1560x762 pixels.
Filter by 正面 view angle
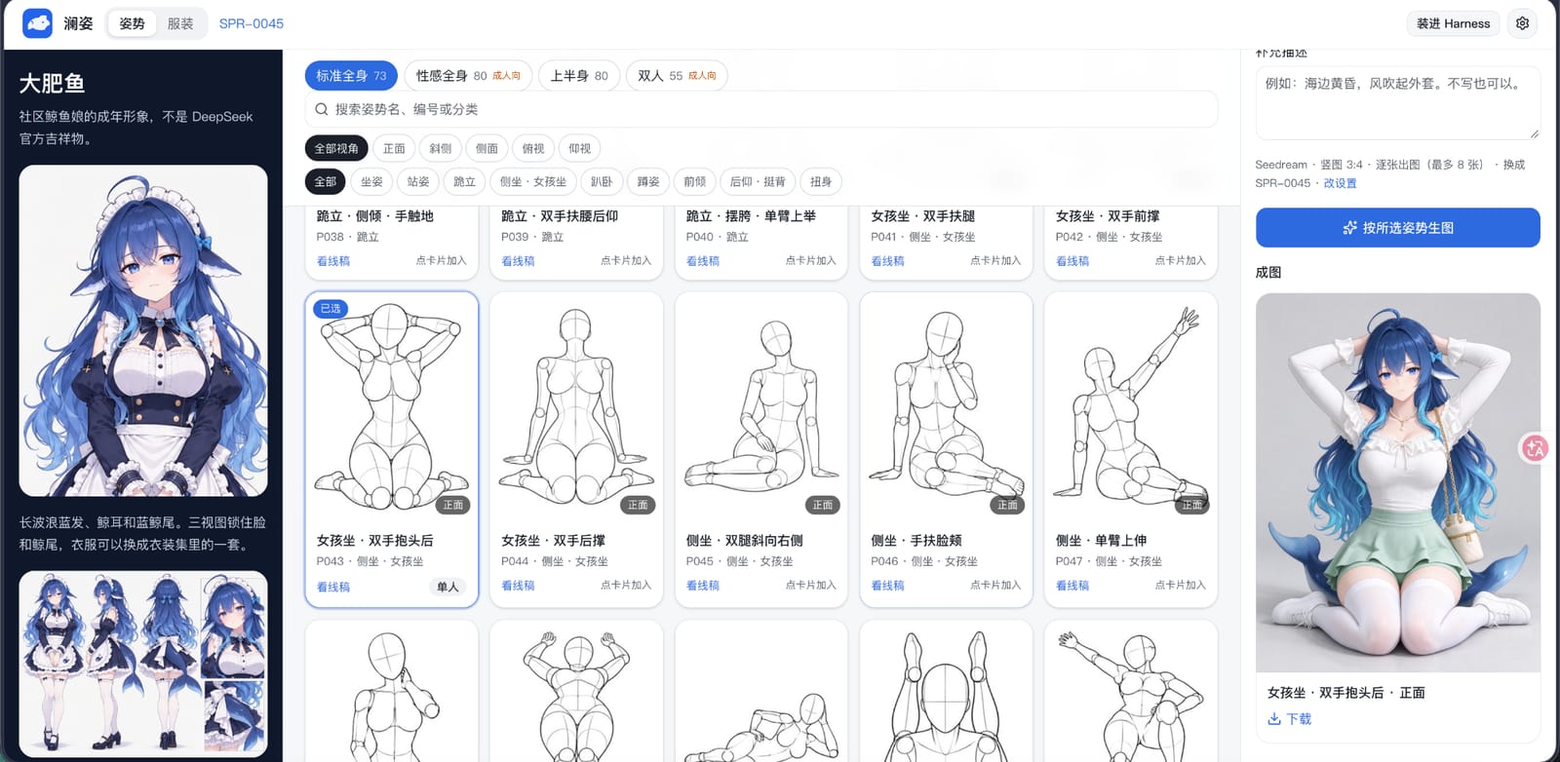point(394,148)
